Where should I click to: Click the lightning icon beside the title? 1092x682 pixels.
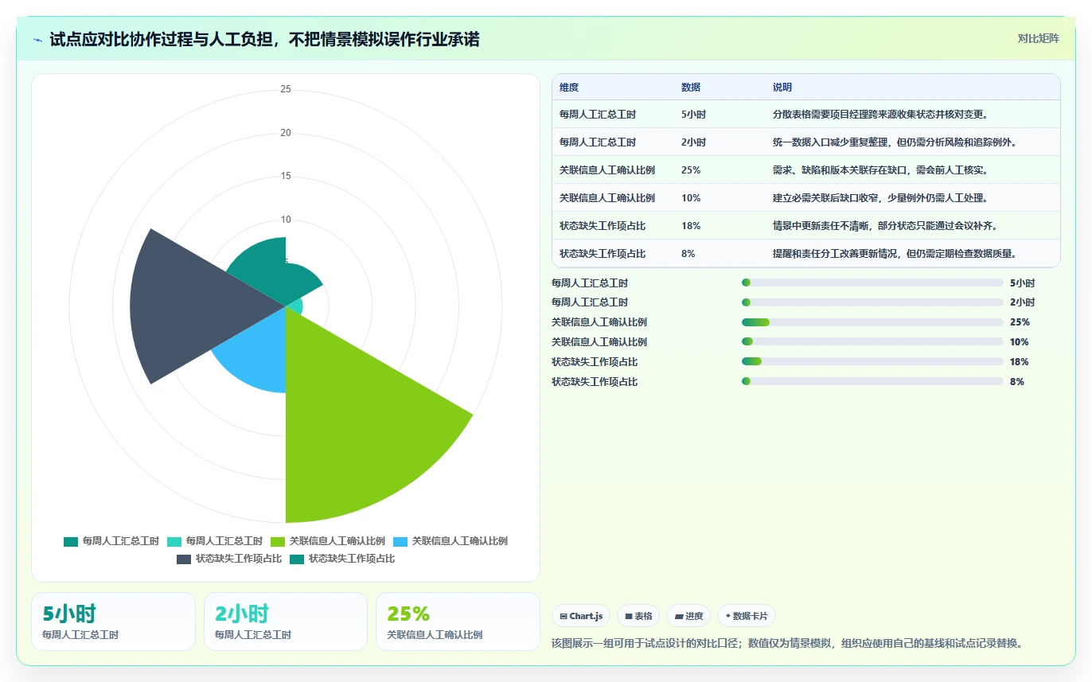[x=37, y=40]
